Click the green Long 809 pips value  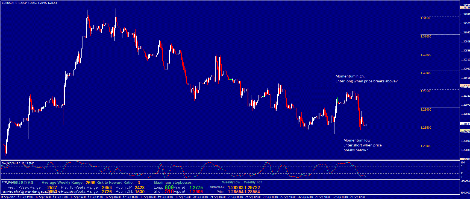pyautogui.click(x=169, y=188)
